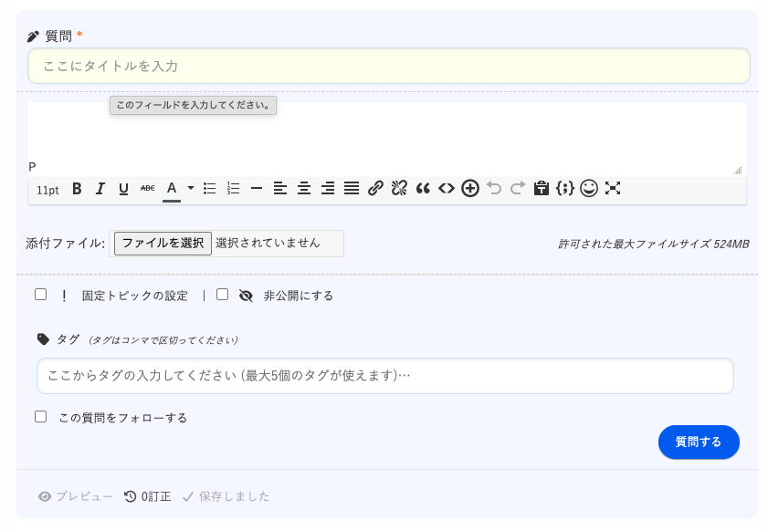768x531 pixels.
Task: Open the プレビュー link
Action: tap(76, 496)
